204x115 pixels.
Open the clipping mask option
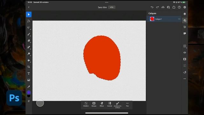click(x=185, y=65)
